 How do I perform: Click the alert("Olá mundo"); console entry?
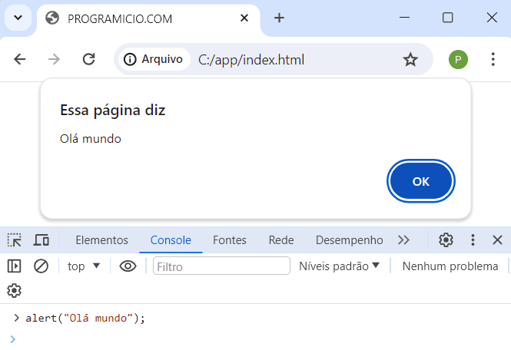(x=85, y=318)
